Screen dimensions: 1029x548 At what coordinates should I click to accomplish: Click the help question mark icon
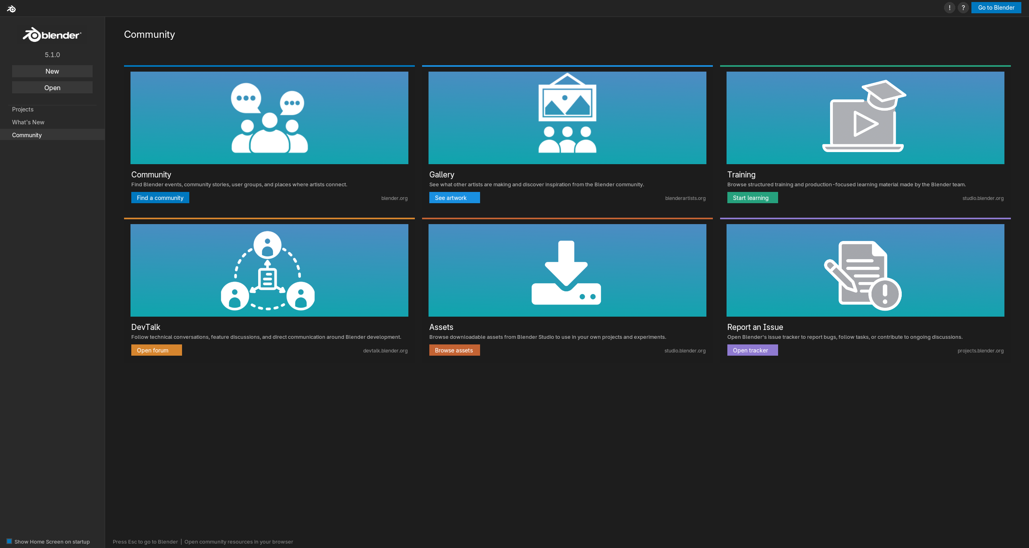(x=963, y=7)
